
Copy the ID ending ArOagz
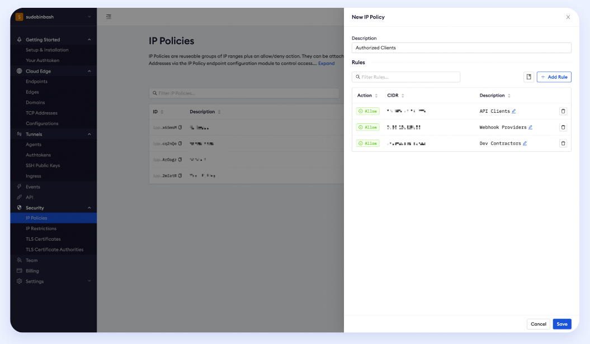[180, 160]
